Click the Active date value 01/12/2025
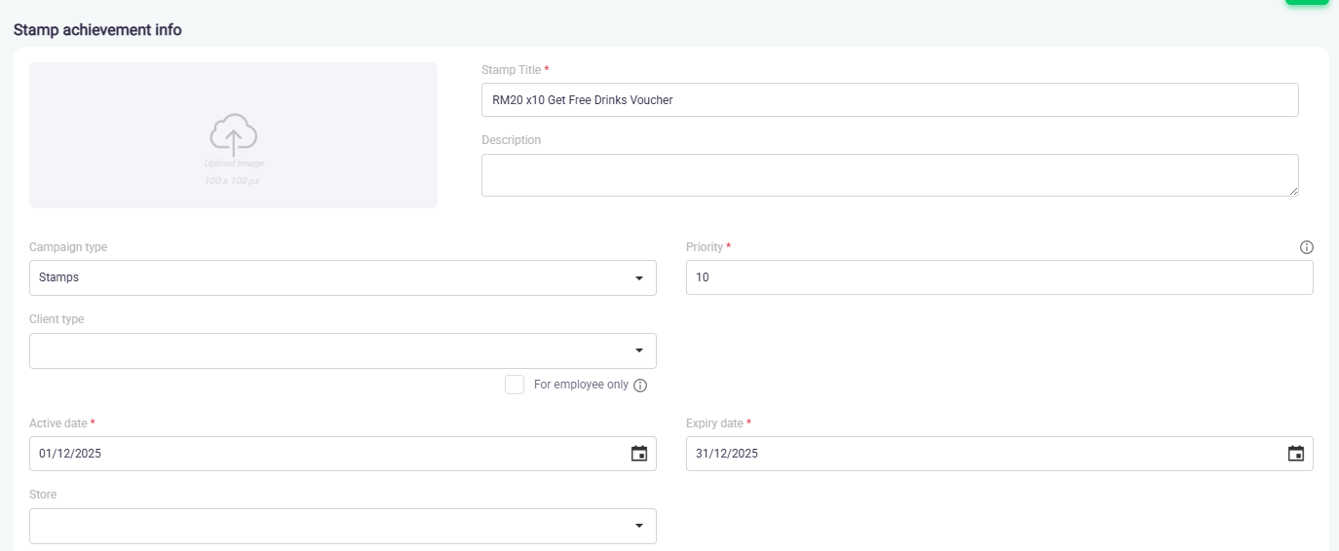 click(70, 454)
